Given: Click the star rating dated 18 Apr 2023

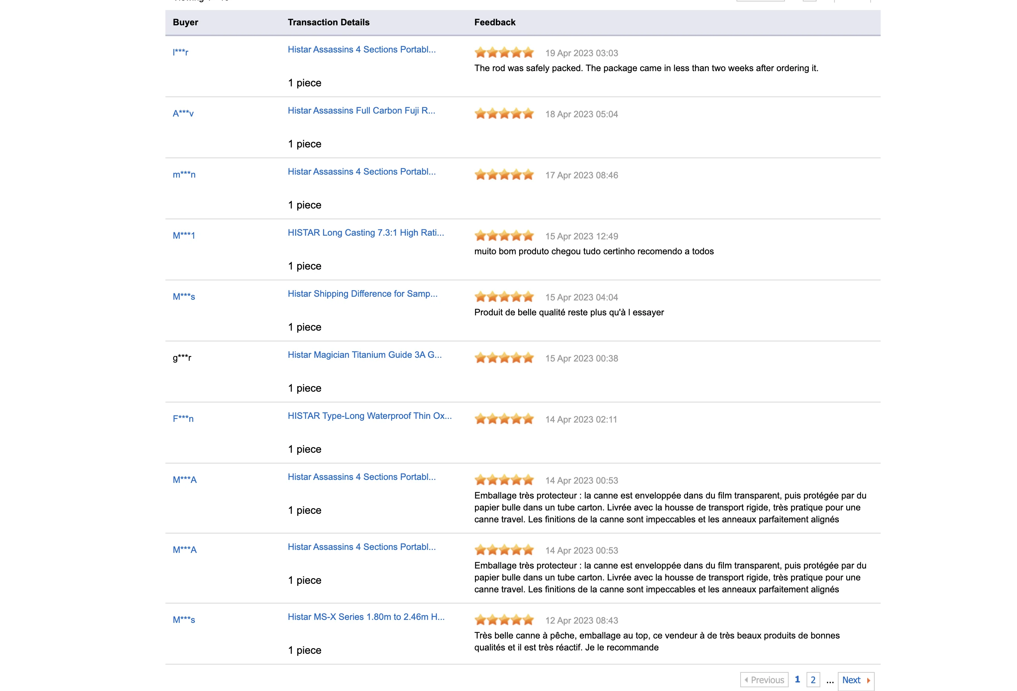Looking at the screenshot, I should click(x=504, y=114).
